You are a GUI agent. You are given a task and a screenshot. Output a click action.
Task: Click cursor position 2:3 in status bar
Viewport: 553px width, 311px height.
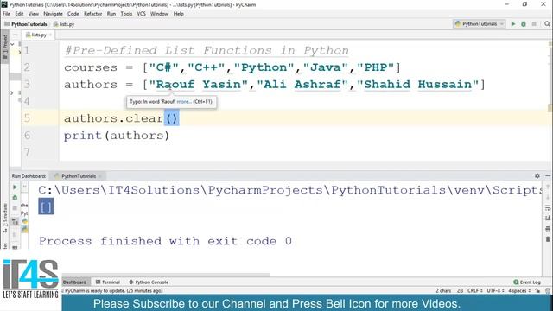pos(460,291)
